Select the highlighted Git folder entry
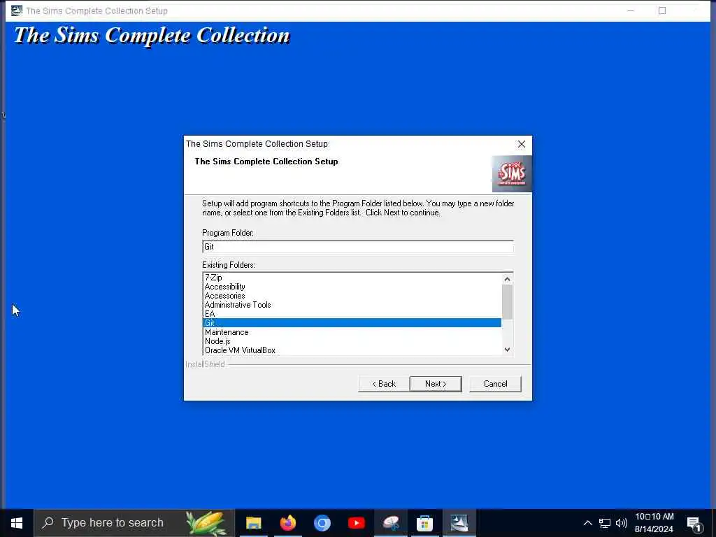The width and height of the screenshot is (716, 537). pyautogui.click(x=352, y=323)
